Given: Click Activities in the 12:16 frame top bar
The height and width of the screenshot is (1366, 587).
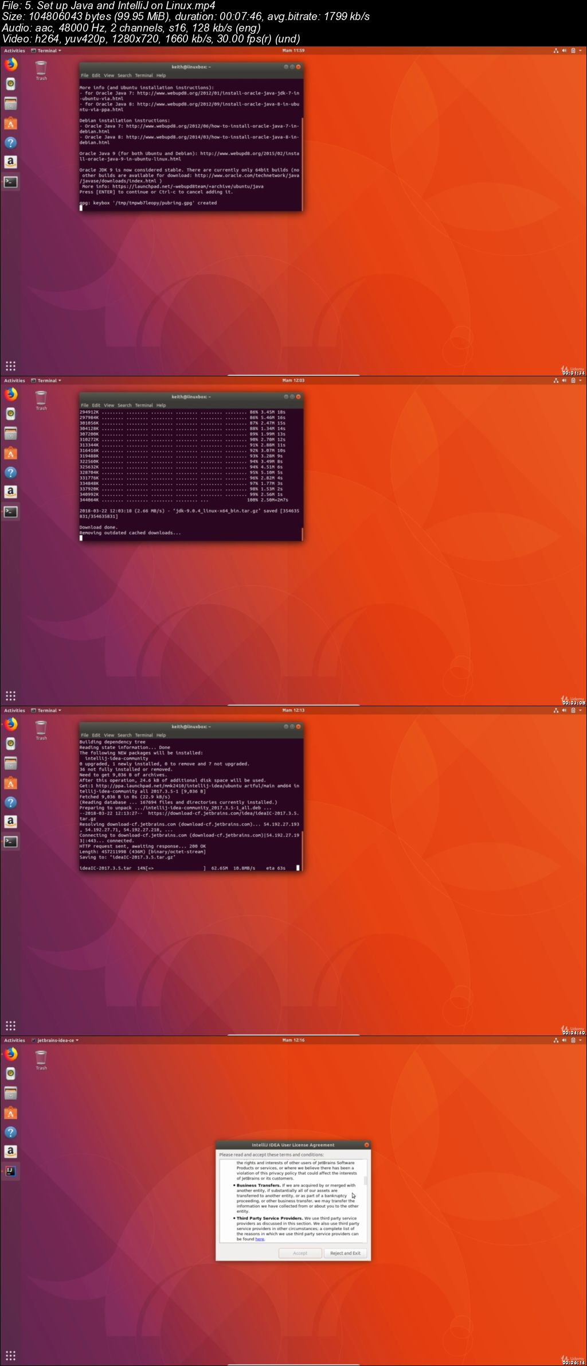Looking at the screenshot, I should [14, 1040].
